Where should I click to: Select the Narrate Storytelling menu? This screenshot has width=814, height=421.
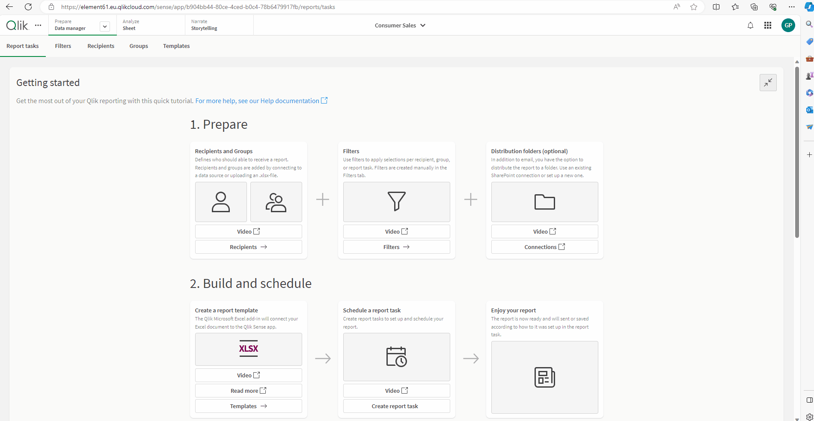(x=204, y=25)
